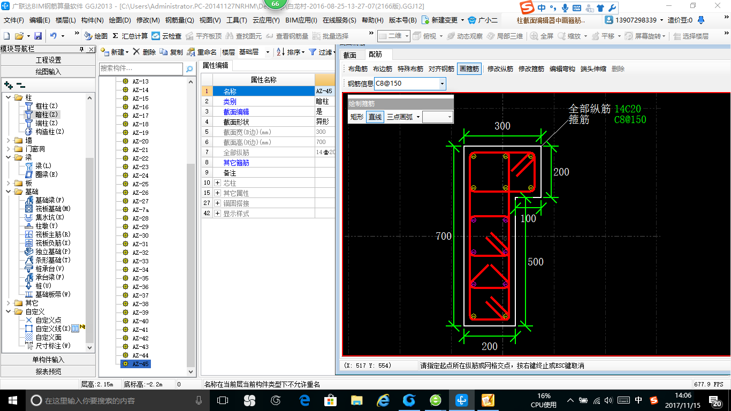Click 批量选择 batch select tool
The width and height of the screenshot is (731, 411).
point(330,36)
